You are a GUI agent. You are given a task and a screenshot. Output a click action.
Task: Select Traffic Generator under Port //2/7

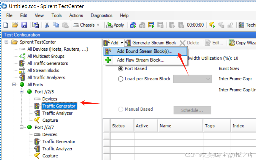click(x=59, y=142)
